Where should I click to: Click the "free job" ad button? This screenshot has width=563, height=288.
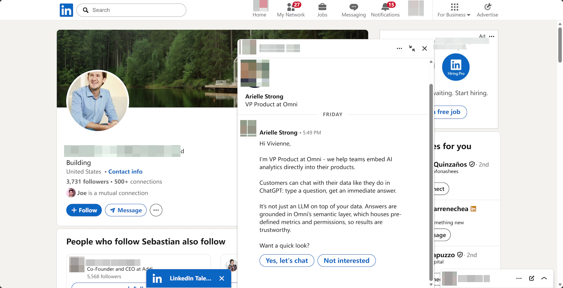point(450,112)
